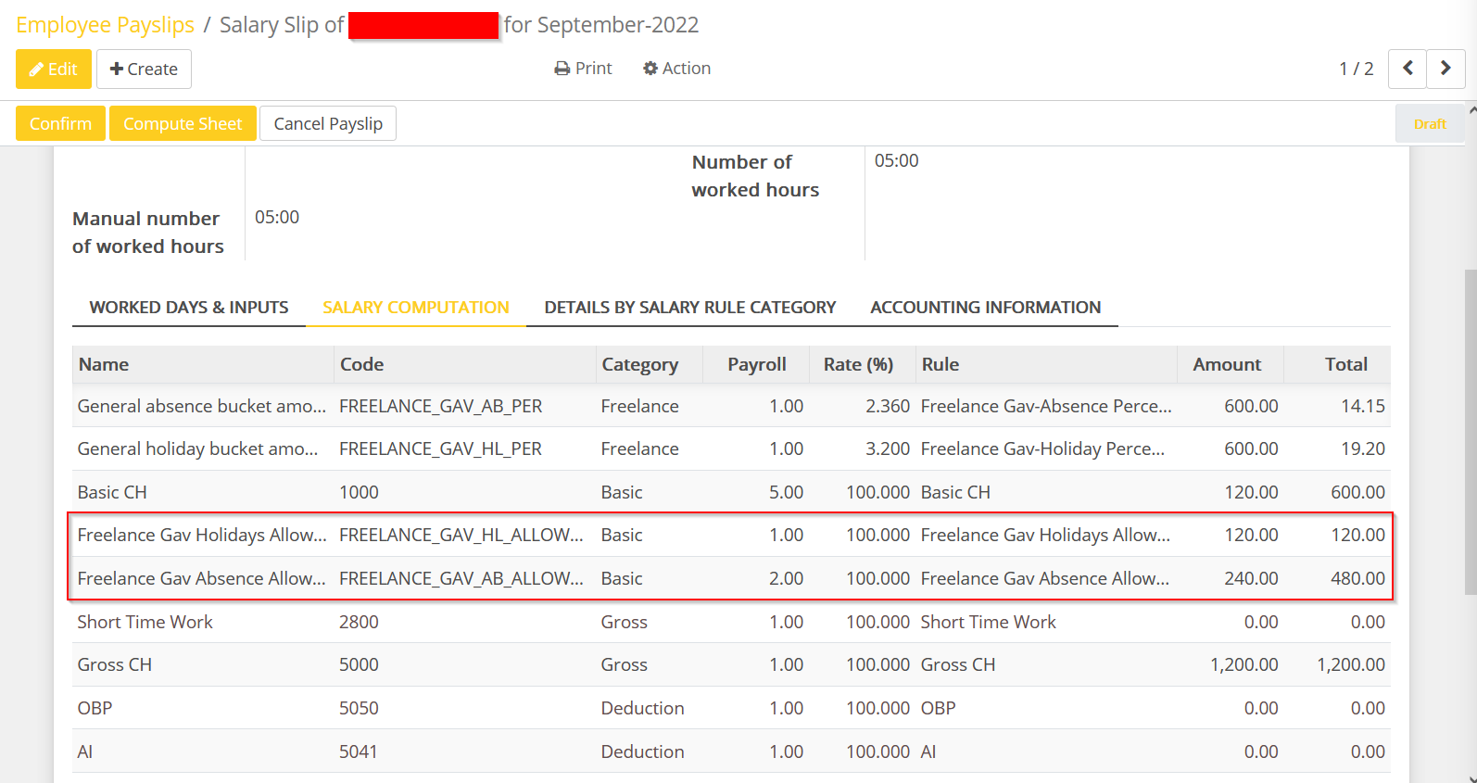Screen dimensions: 1477x783
Task: Click the Rule column header
Action: click(x=1046, y=364)
